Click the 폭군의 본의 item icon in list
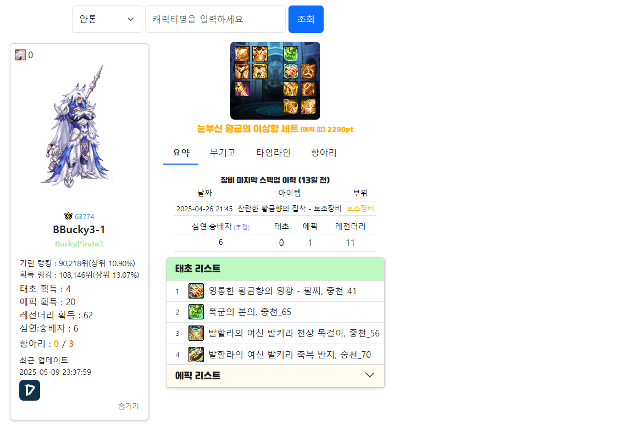Viewport: 633px width, 427px height. coord(196,312)
